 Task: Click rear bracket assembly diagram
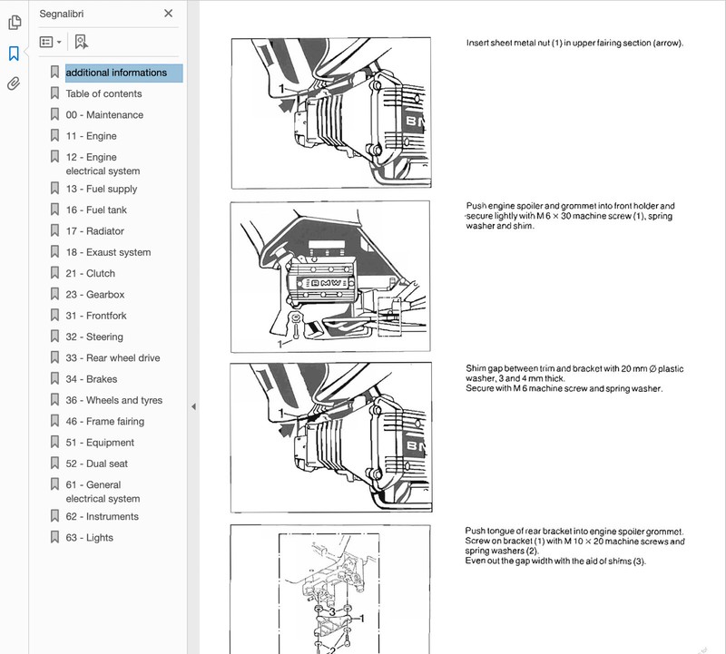click(x=330, y=590)
